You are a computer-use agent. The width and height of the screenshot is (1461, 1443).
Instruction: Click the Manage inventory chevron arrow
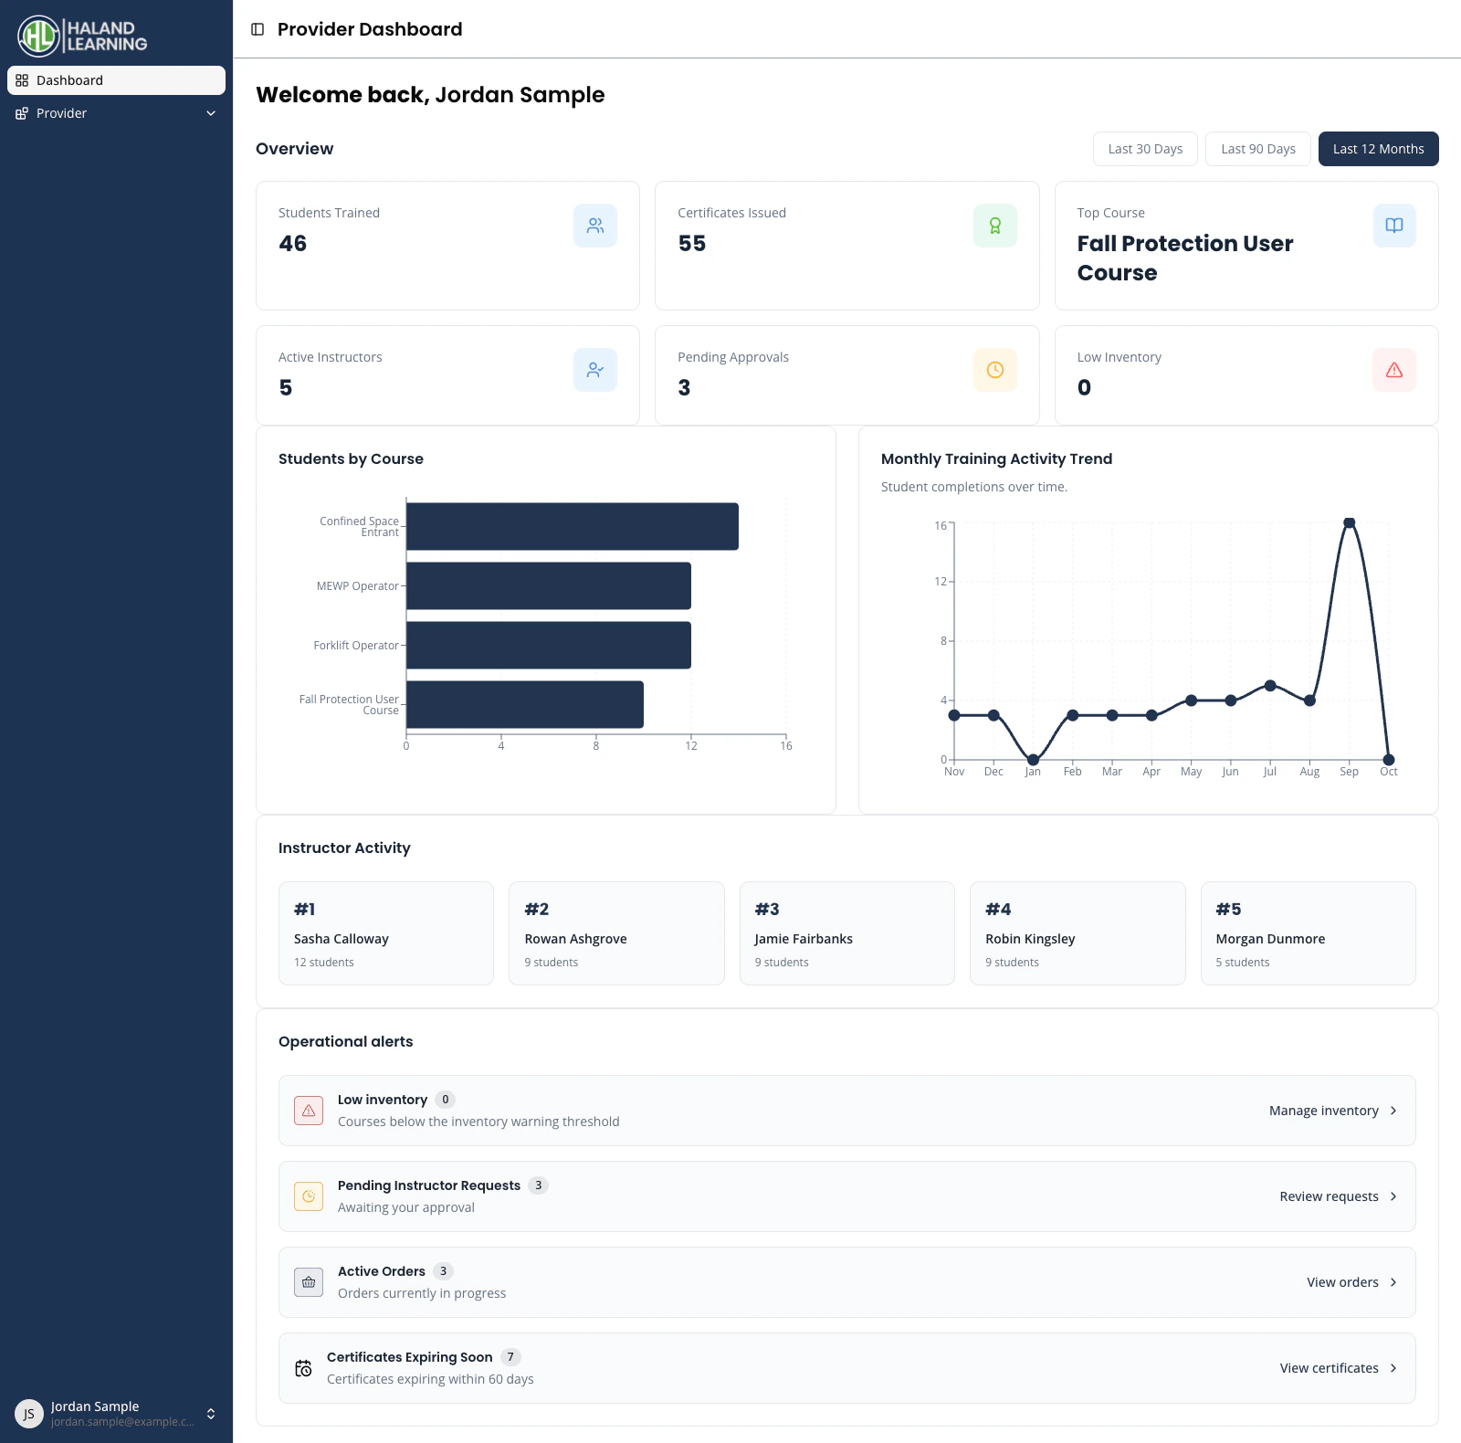coord(1393,1111)
